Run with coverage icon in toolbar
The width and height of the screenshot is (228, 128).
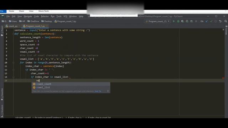pos(182,21)
